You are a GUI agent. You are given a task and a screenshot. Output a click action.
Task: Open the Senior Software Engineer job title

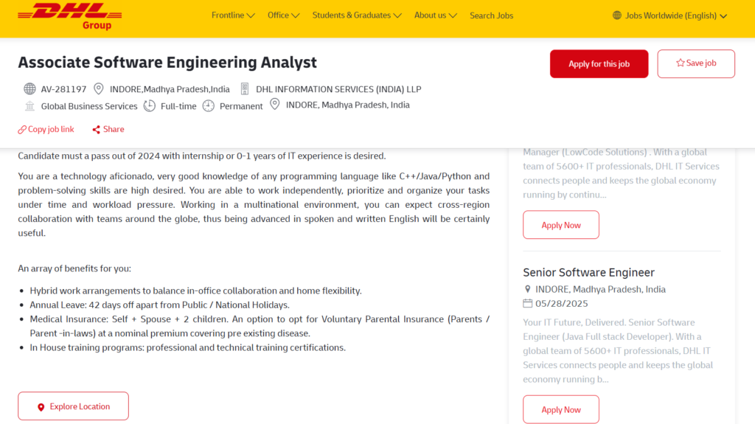coord(588,272)
